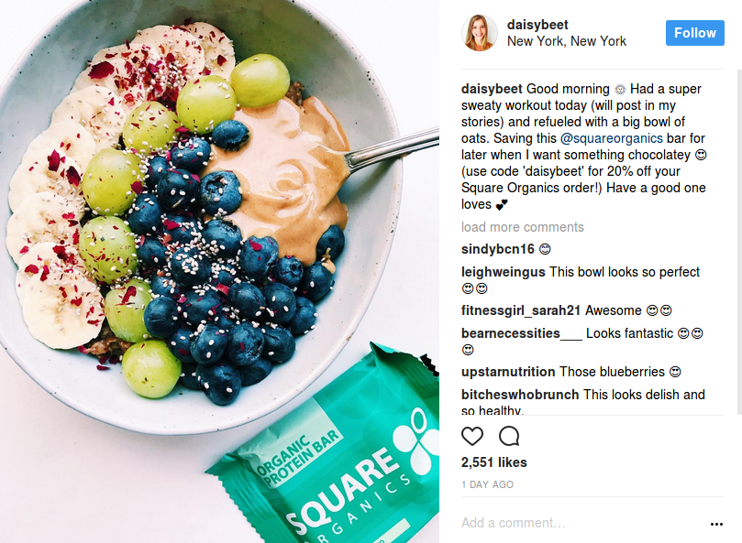Open comments using the speech bubble icon
The height and width of the screenshot is (543, 742).
(509, 436)
